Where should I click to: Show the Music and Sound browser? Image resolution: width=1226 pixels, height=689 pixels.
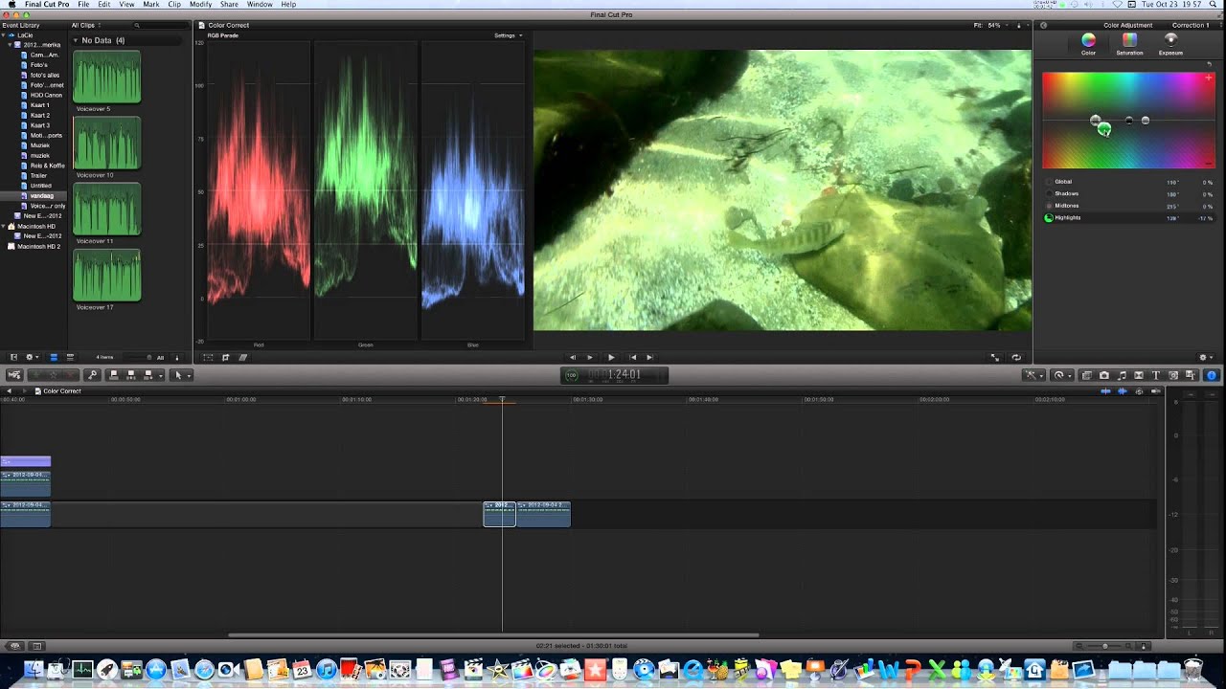tap(1122, 375)
